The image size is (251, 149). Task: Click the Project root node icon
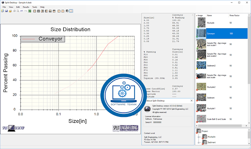(x=199, y=131)
